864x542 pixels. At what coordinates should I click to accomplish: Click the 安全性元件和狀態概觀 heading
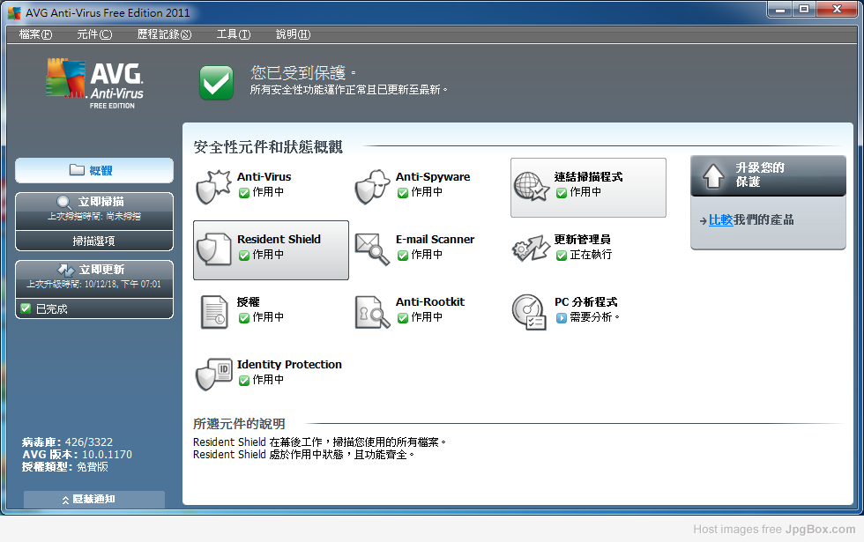268,146
